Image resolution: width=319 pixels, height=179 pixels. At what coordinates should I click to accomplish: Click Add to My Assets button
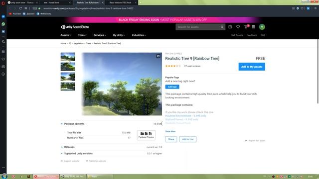252,67
